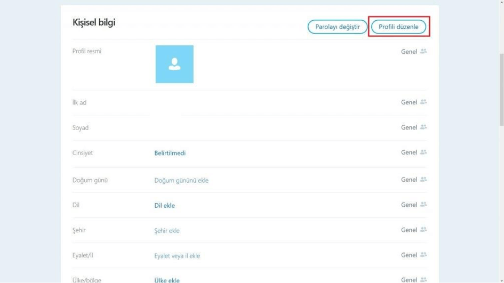
Task: Click the people icon in Soyad row
Action: (423, 127)
